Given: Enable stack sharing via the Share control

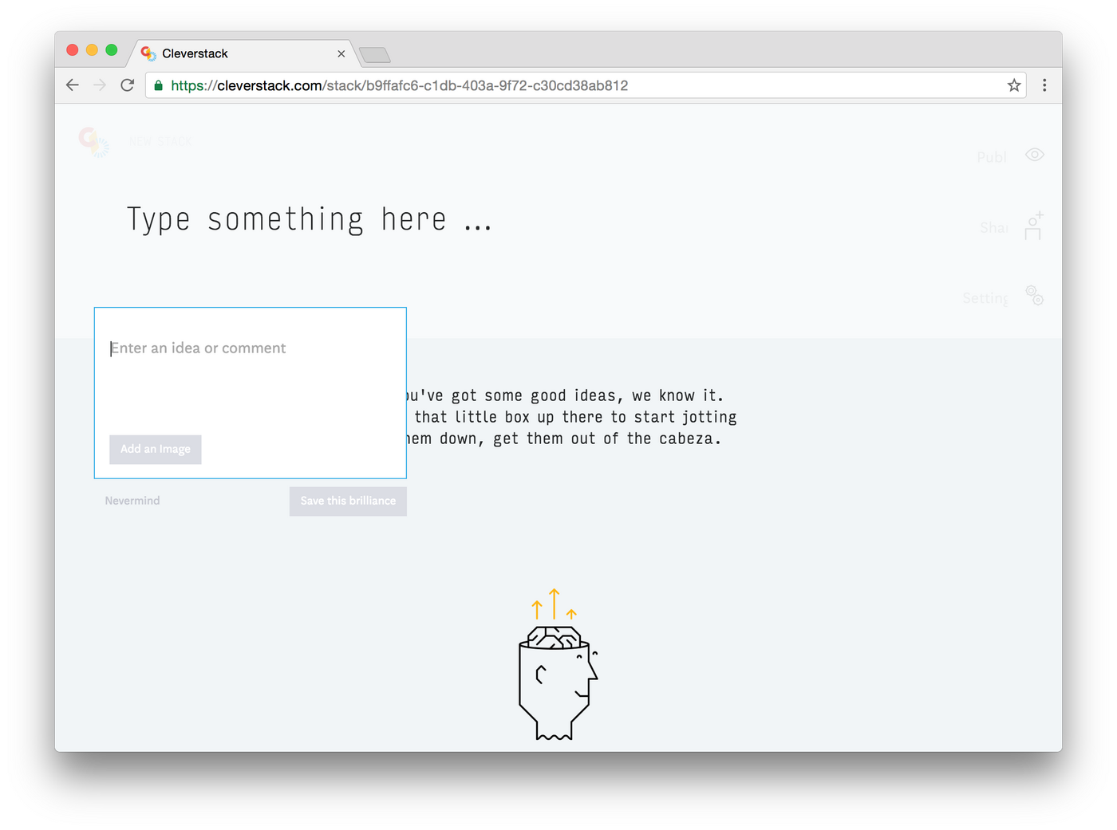Looking at the screenshot, I should 993,227.
